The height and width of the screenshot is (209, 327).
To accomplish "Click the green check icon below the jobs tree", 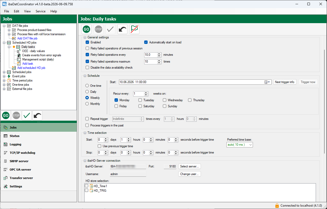I will [x=27, y=115].
